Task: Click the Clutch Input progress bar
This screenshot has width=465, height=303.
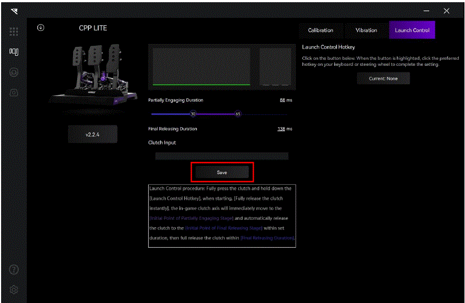Action: click(x=222, y=156)
